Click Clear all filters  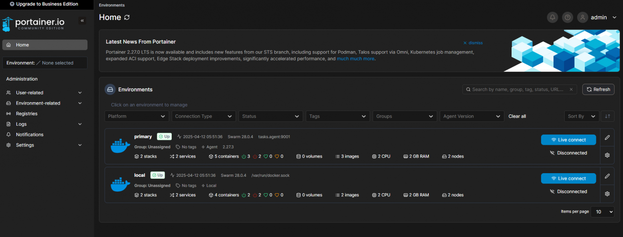[517, 116]
